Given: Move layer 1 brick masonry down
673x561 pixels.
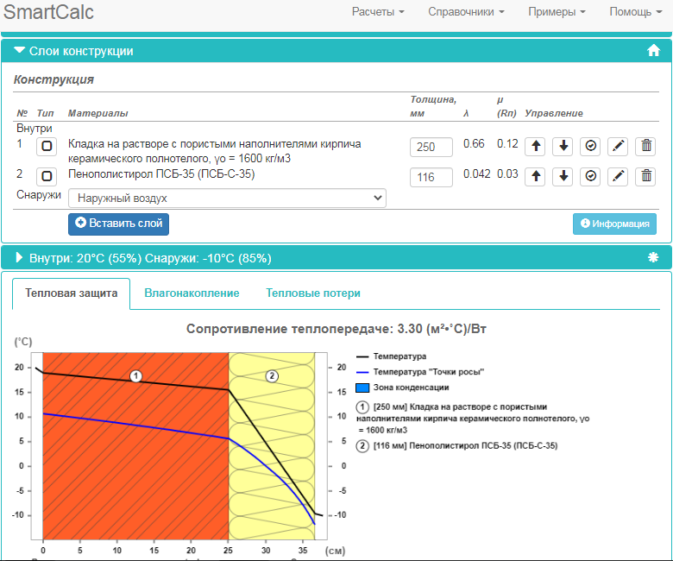Looking at the screenshot, I should (x=563, y=147).
